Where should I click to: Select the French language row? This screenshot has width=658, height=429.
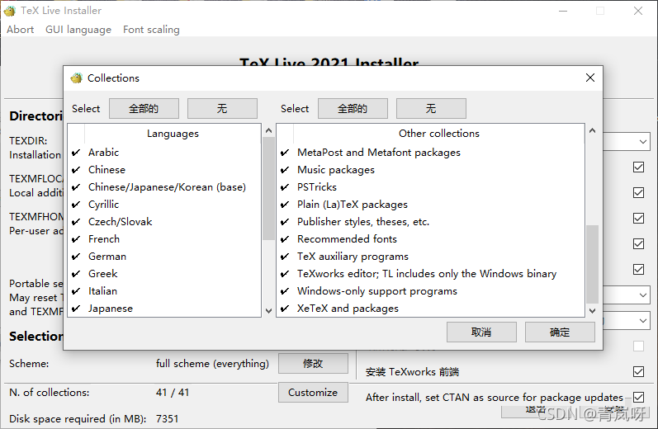point(164,239)
